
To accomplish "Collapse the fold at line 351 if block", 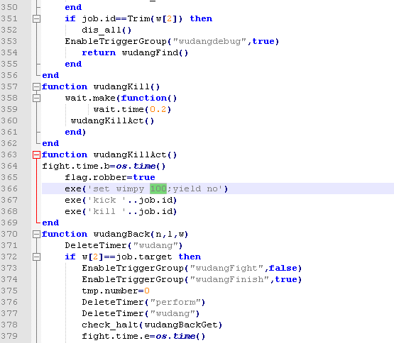I will click(x=36, y=19).
